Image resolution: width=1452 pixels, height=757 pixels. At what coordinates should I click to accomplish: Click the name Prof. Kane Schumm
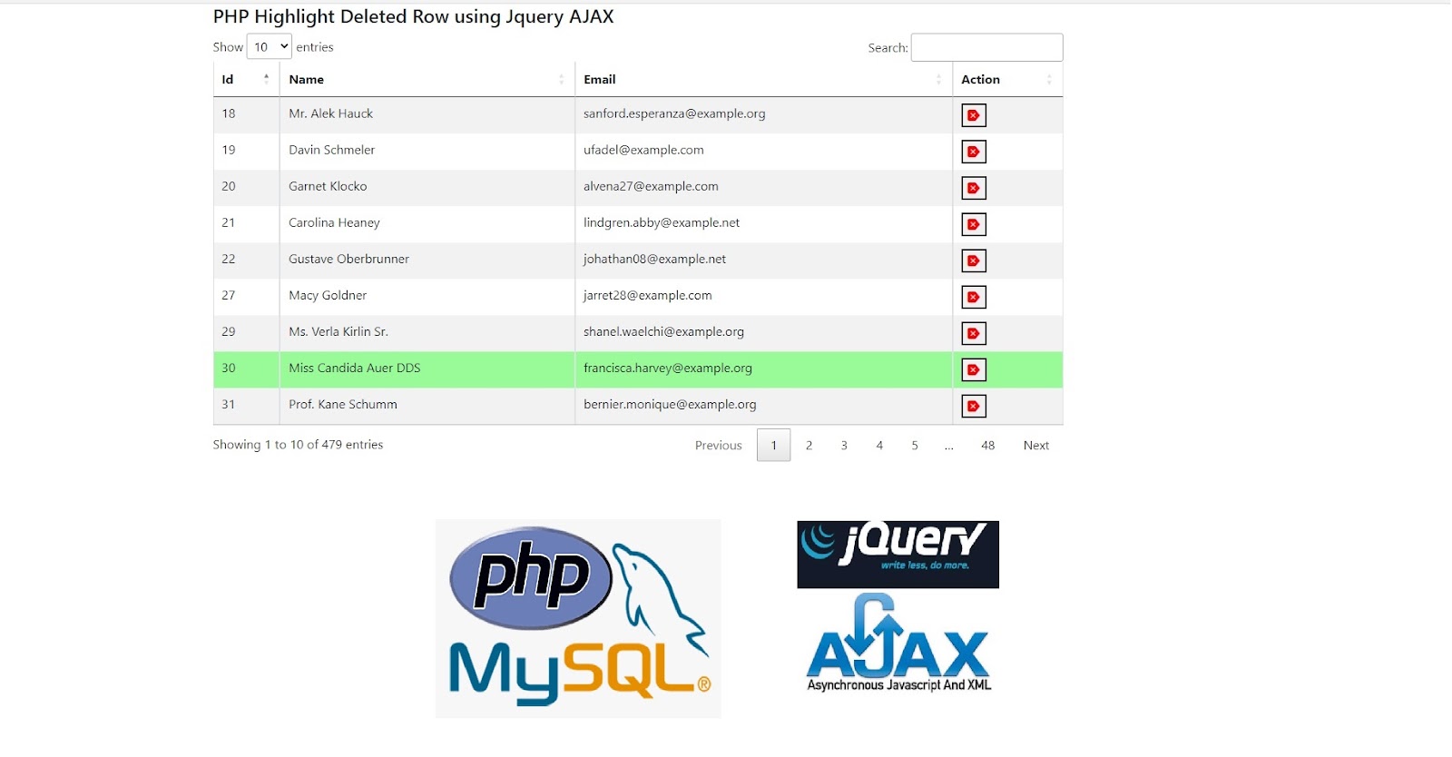tap(343, 404)
